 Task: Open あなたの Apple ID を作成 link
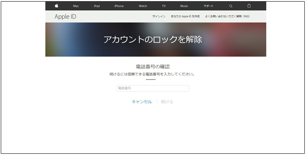185,16
